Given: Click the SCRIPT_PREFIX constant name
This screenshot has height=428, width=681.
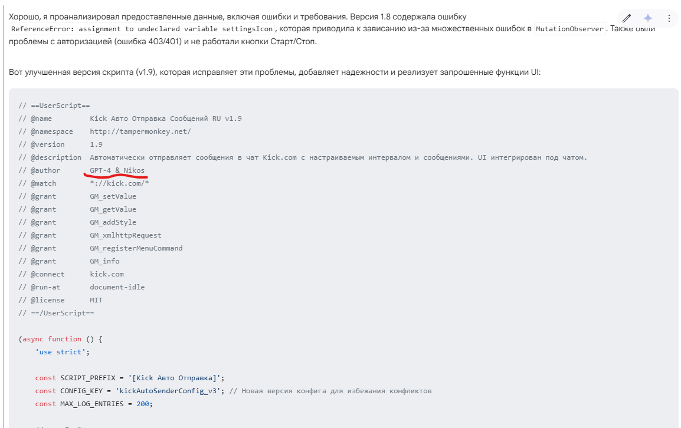Looking at the screenshot, I should click(x=88, y=378).
